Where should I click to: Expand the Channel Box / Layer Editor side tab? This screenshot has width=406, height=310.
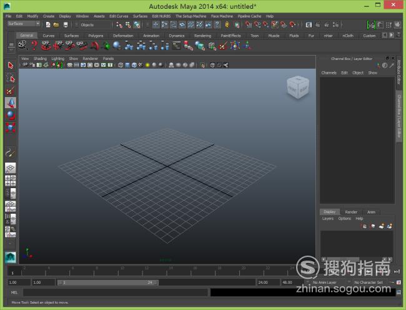point(399,116)
